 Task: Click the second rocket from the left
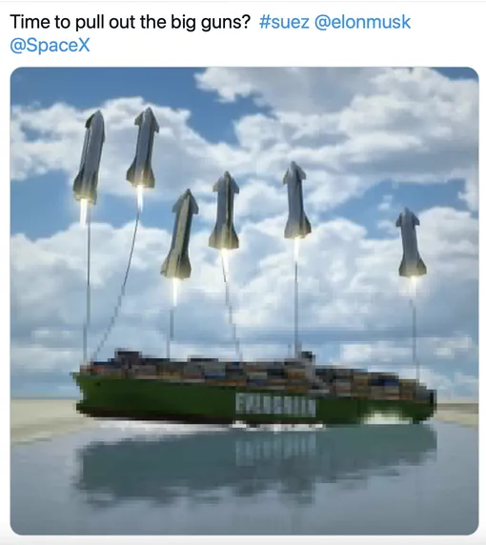(143, 148)
